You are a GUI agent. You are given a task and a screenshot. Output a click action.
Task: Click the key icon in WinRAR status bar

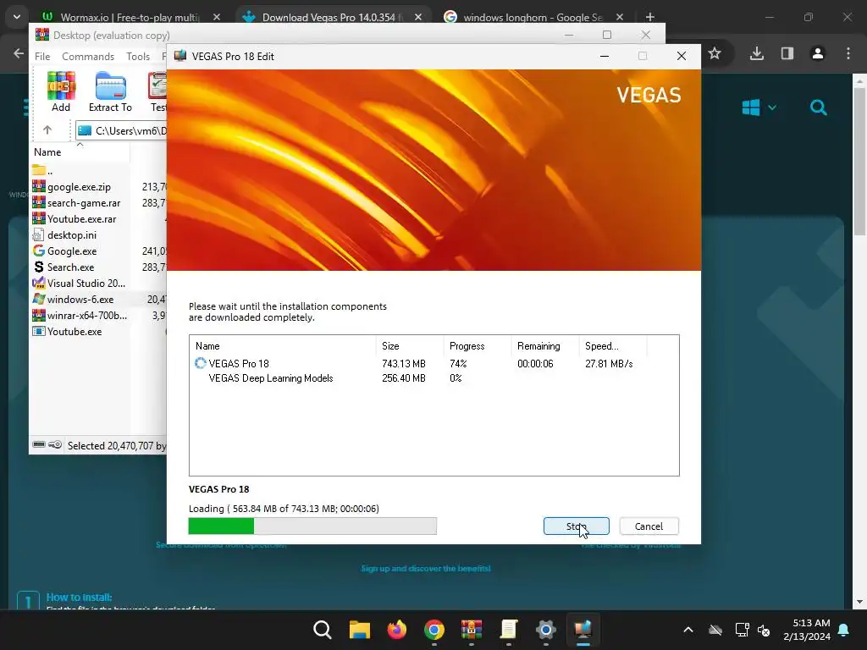tap(55, 444)
